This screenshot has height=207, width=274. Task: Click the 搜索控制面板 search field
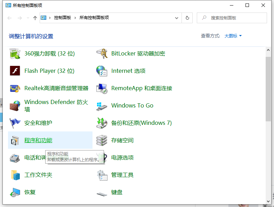tap(232, 18)
